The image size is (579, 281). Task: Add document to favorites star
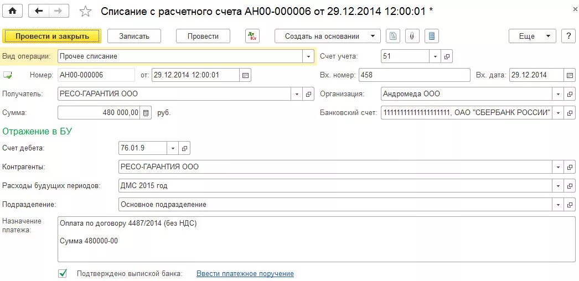86,12
